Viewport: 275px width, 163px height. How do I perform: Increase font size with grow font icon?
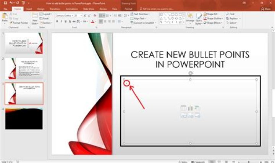[85, 16]
